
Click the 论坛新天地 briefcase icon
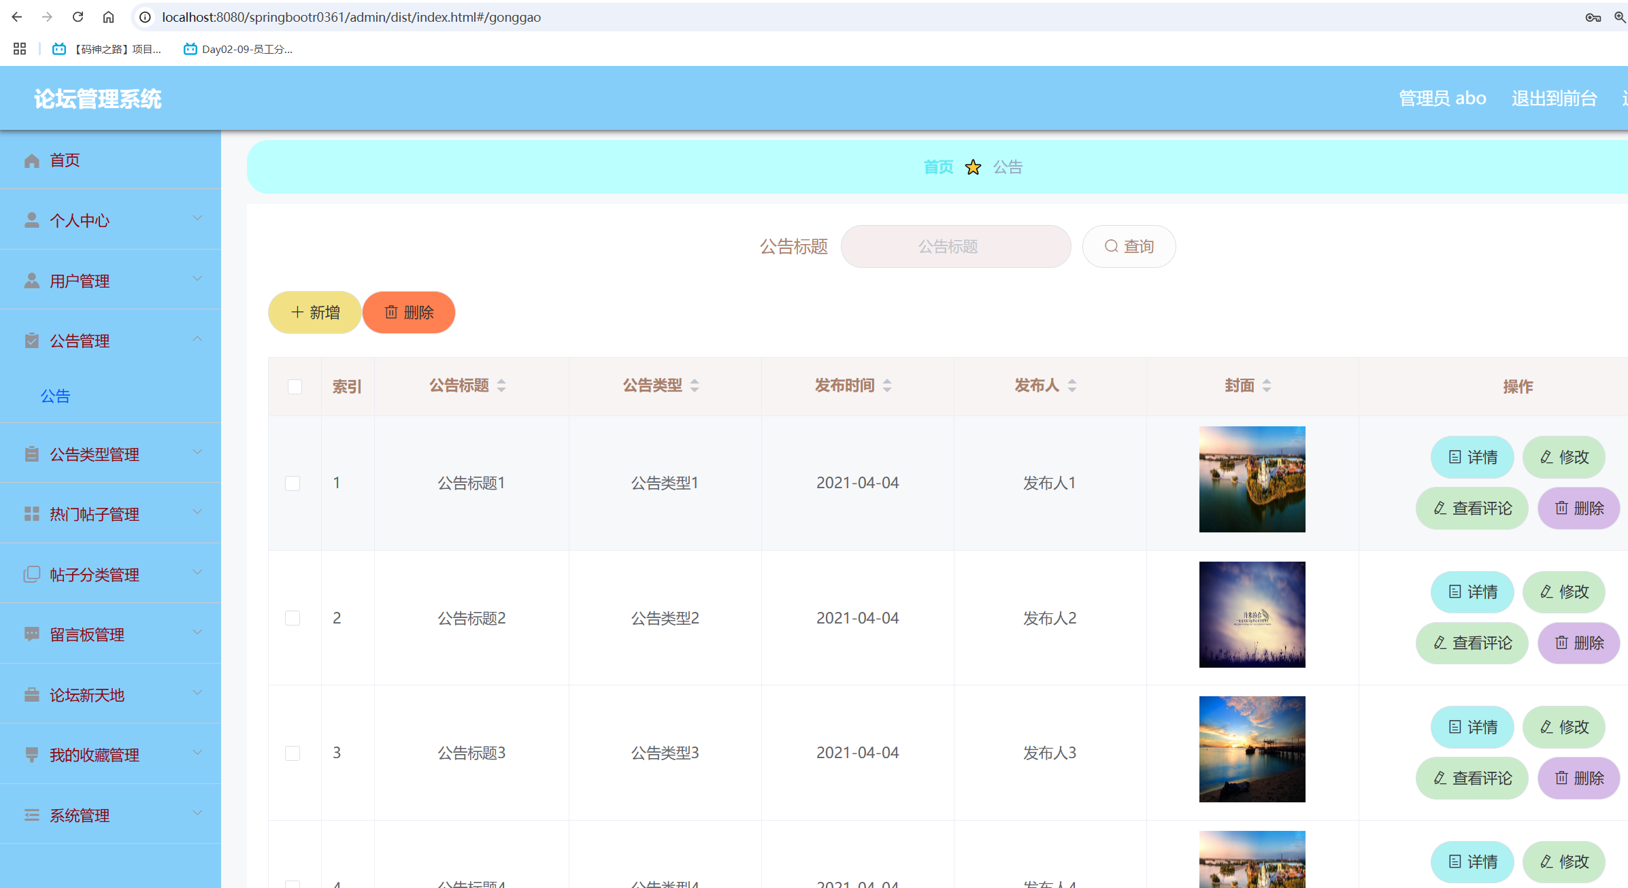pyautogui.click(x=31, y=695)
